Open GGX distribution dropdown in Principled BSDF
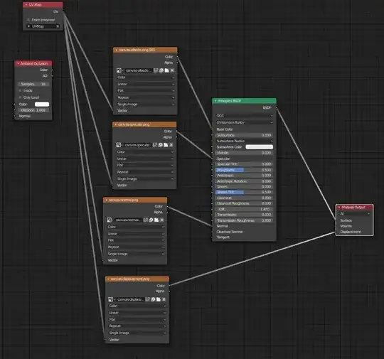The width and height of the screenshot is (384, 359). coord(244,115)
